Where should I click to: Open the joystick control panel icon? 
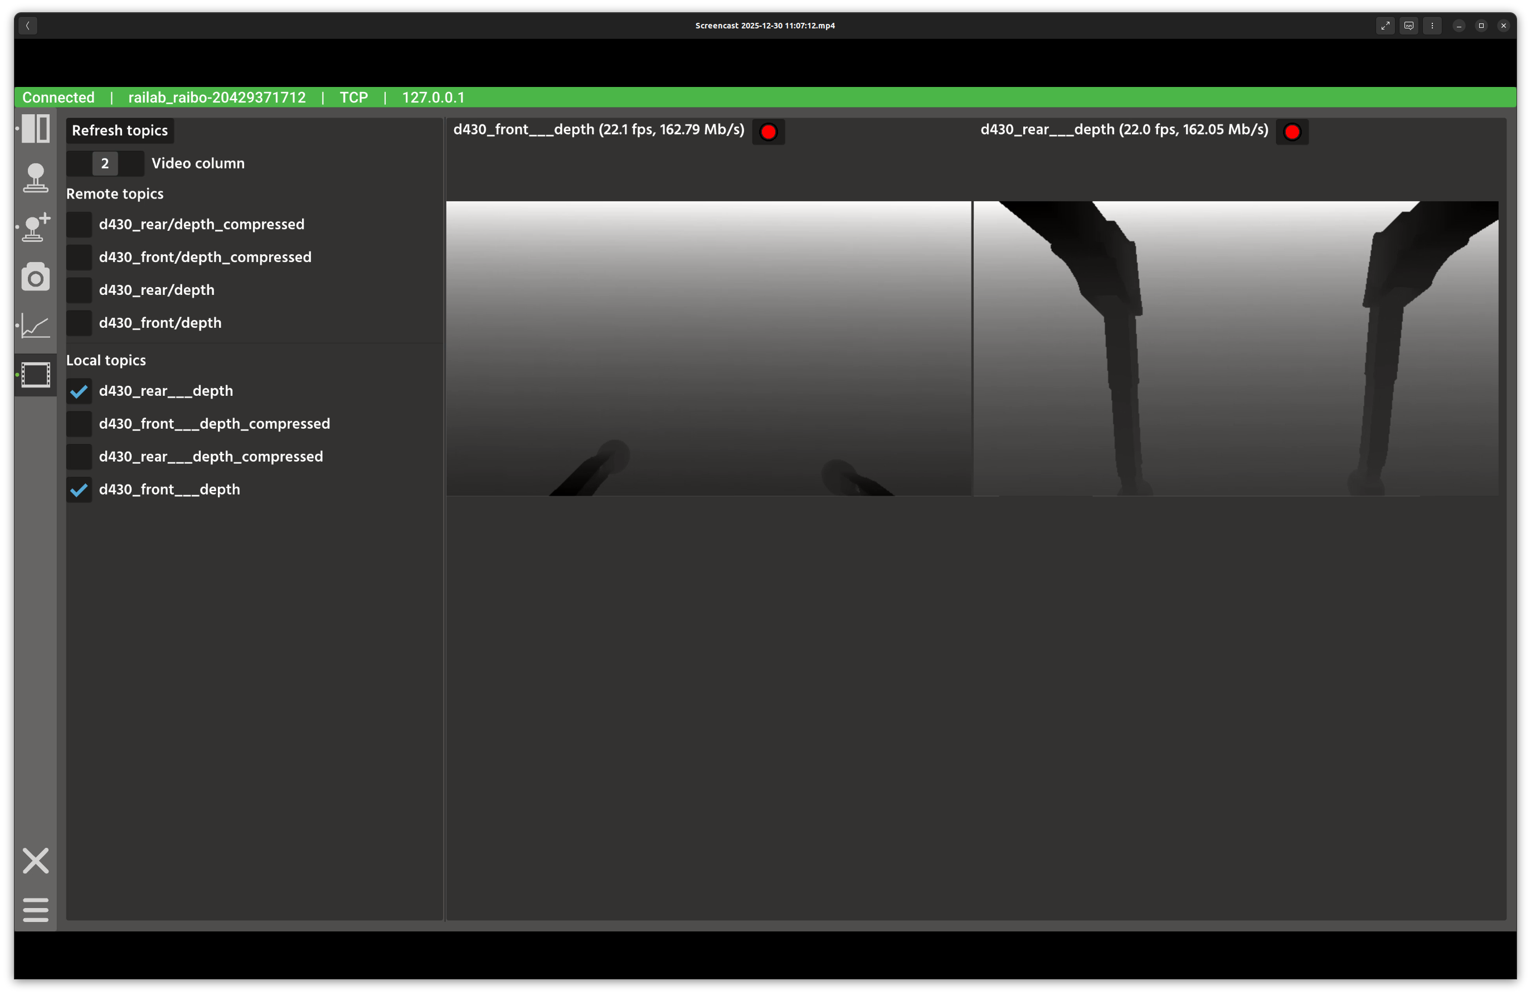point(35,177)
